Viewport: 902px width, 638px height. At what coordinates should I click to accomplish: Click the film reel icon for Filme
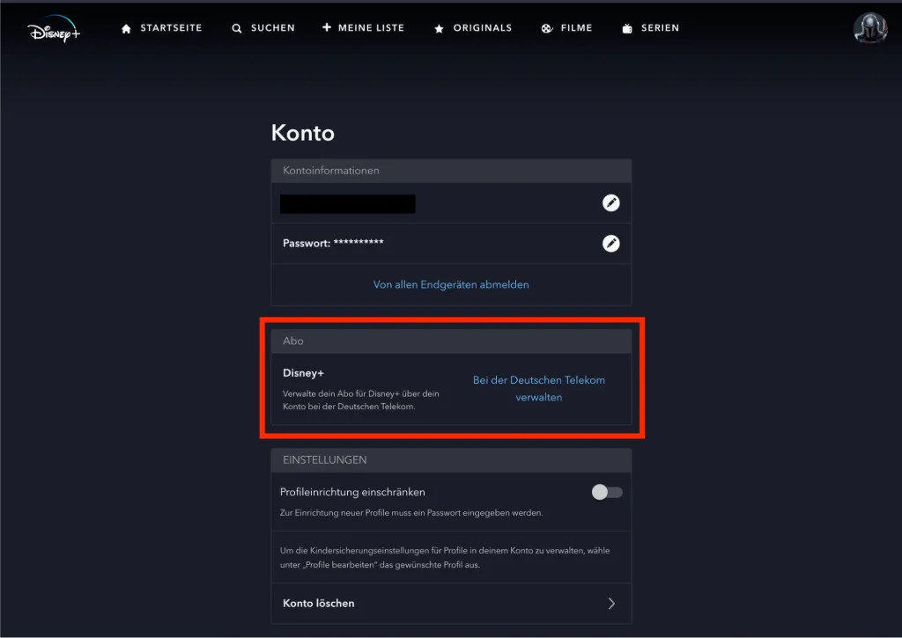[x=547, y=28]
